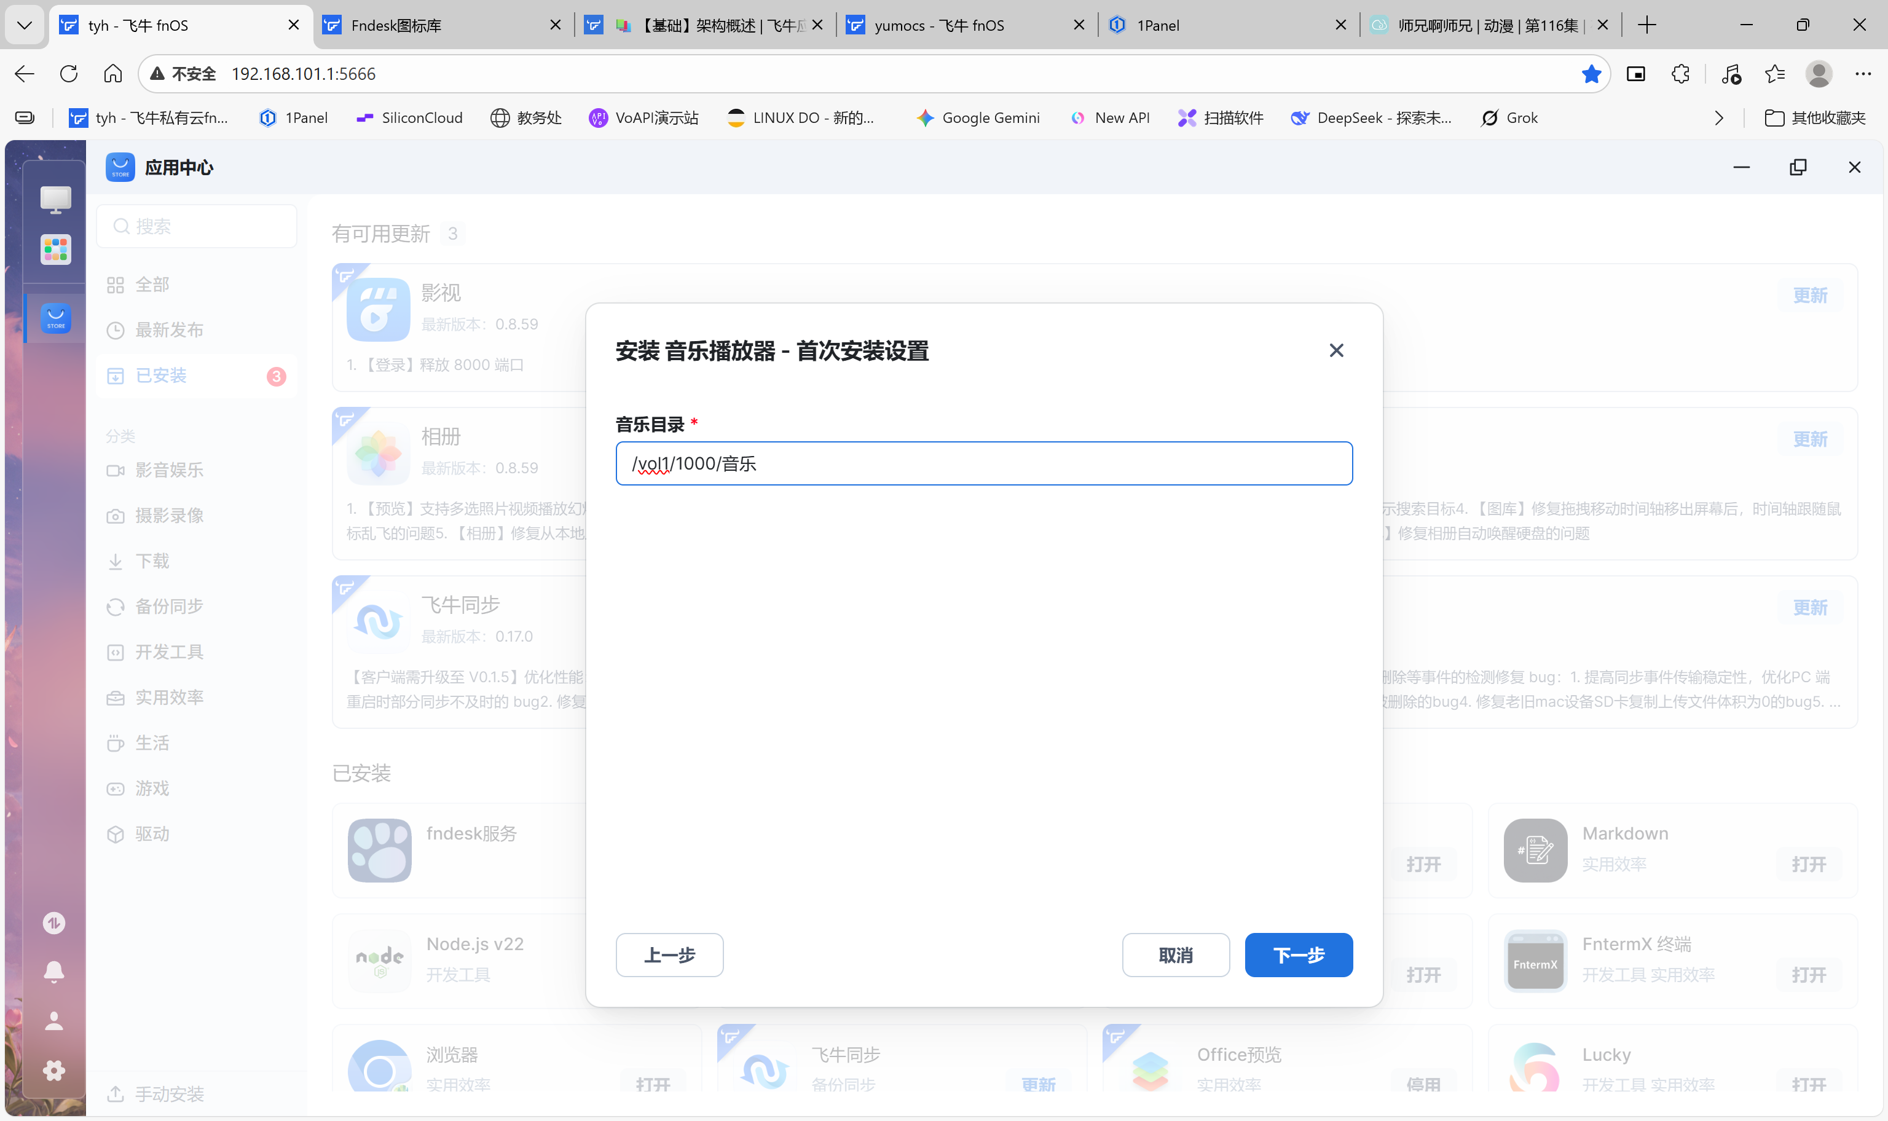Open the notification bell in dock

tap(53, 972)
